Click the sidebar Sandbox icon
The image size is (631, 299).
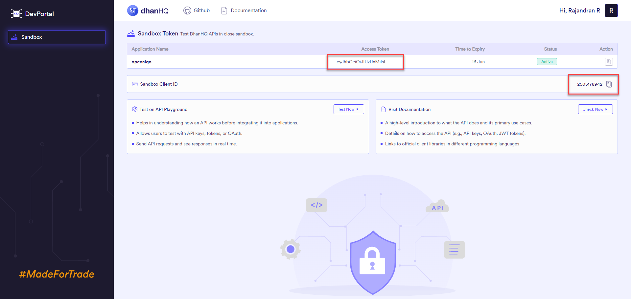point(14,37)
